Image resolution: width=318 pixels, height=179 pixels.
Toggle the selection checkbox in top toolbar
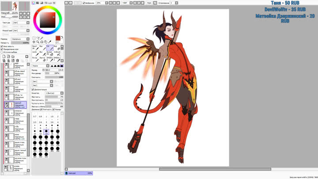coord(84,3)
